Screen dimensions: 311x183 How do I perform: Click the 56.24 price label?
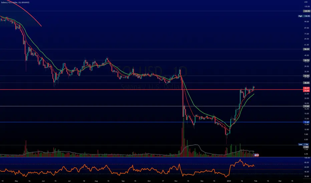click(x=307, y=49)
